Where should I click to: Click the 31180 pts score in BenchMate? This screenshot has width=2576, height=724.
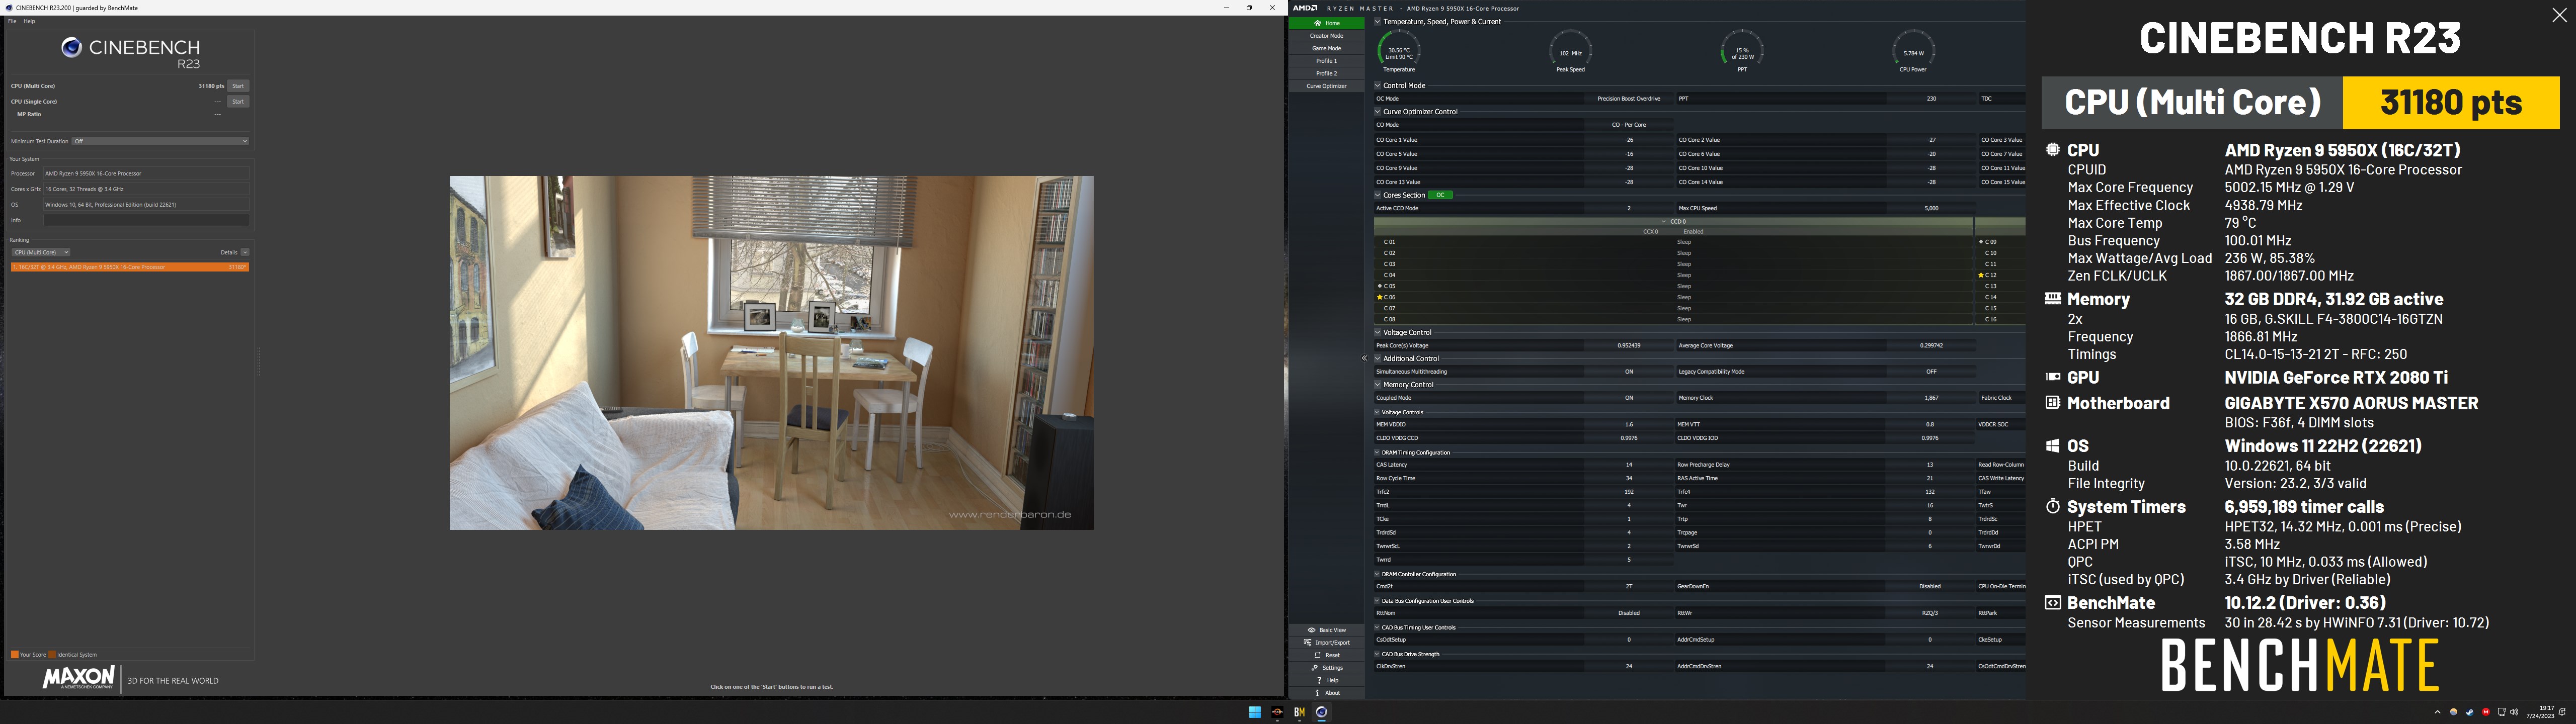pos(2450,102)
